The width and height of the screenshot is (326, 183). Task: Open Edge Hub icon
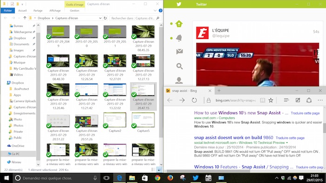pos(286,100)
